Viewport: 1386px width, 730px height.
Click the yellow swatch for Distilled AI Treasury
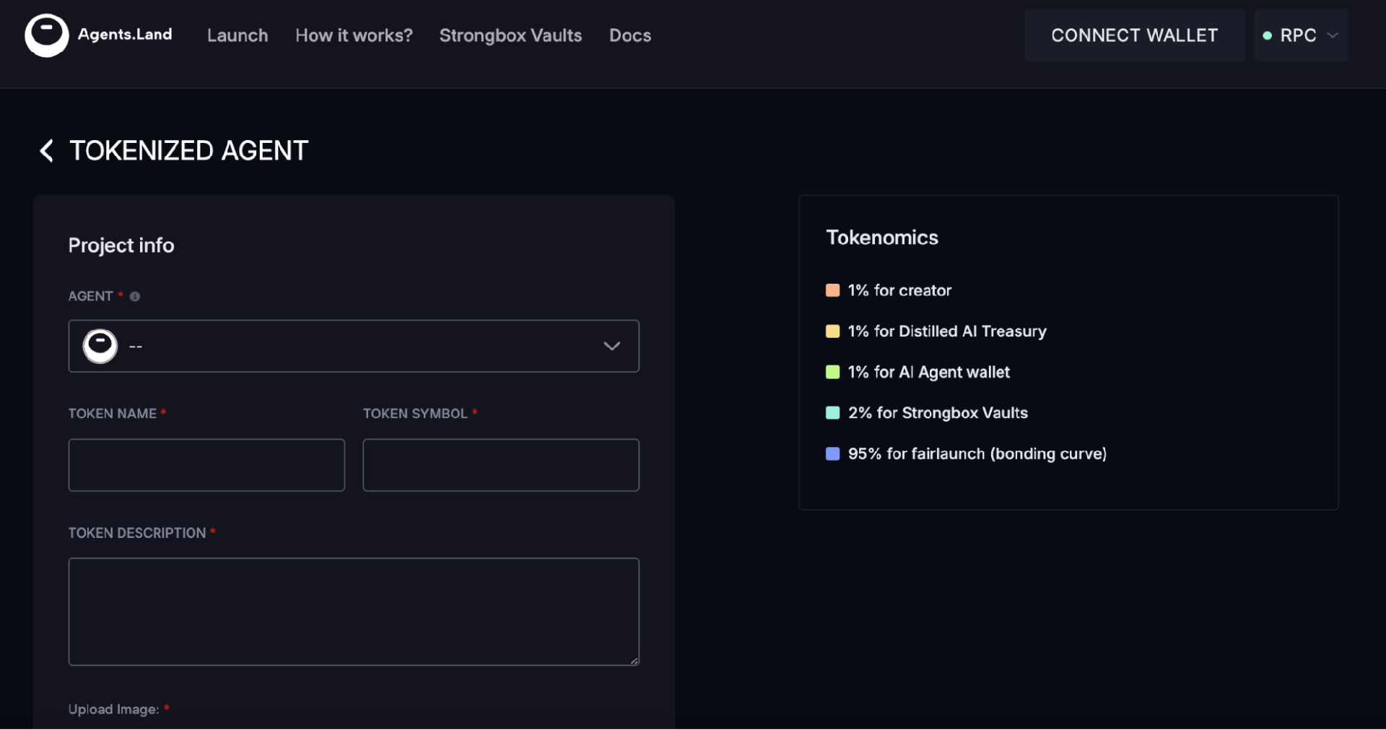tap(832, 331)
